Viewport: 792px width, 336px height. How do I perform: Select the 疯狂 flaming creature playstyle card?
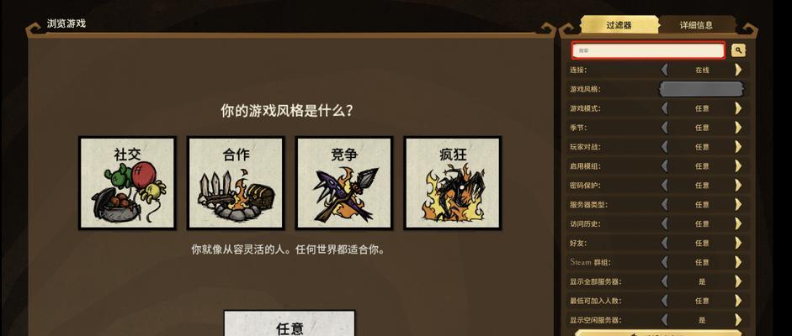tap(453, 183)
